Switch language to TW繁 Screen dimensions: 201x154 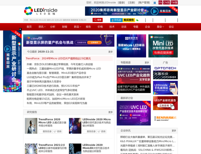(174, 2)
